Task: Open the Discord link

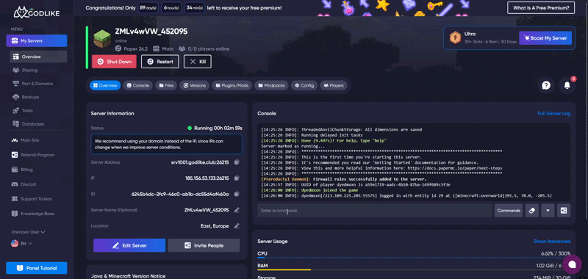Action: tap(24, 184)
